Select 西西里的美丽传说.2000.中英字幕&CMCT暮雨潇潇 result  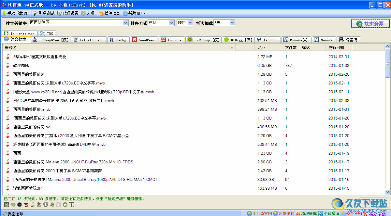57,171
